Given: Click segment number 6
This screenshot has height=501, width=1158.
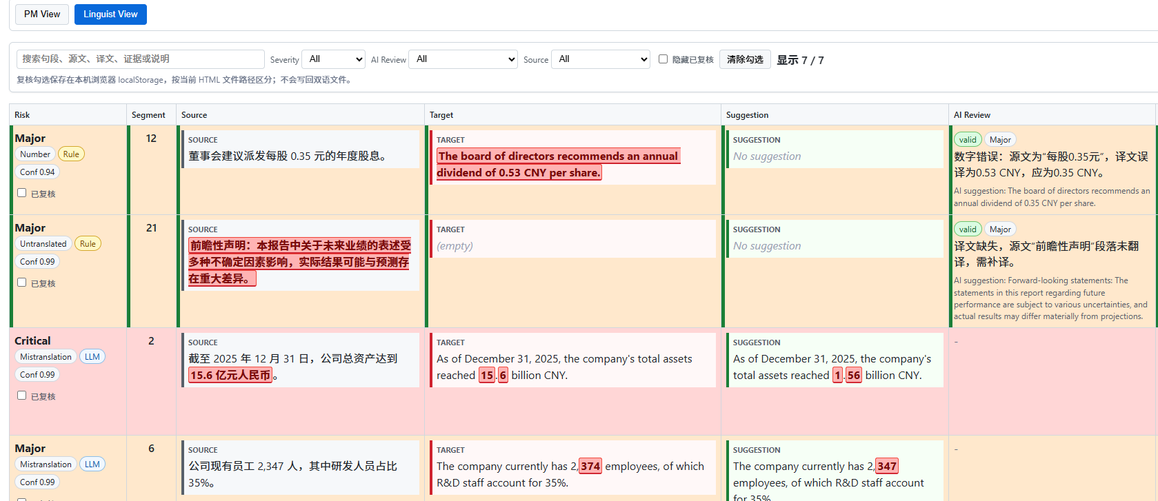Looking at the screenshot, I should pos(151,449).
